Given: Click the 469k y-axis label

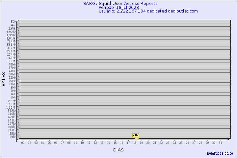Looking at the screenshot, I should 11,117.
